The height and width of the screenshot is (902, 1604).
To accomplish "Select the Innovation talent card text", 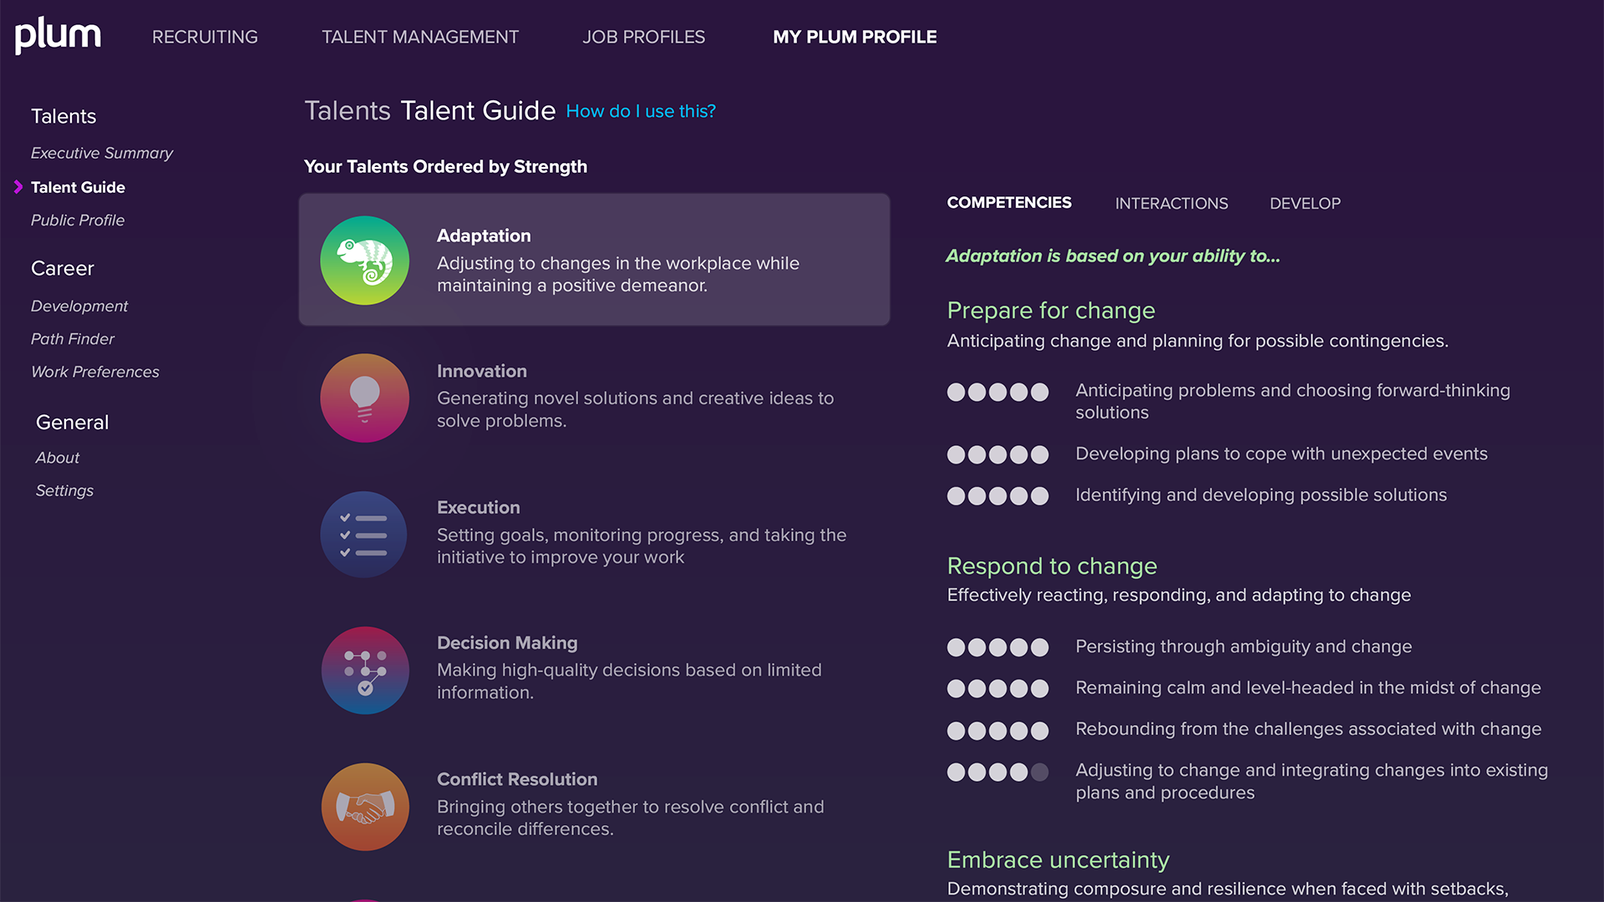I will (635, 397).
